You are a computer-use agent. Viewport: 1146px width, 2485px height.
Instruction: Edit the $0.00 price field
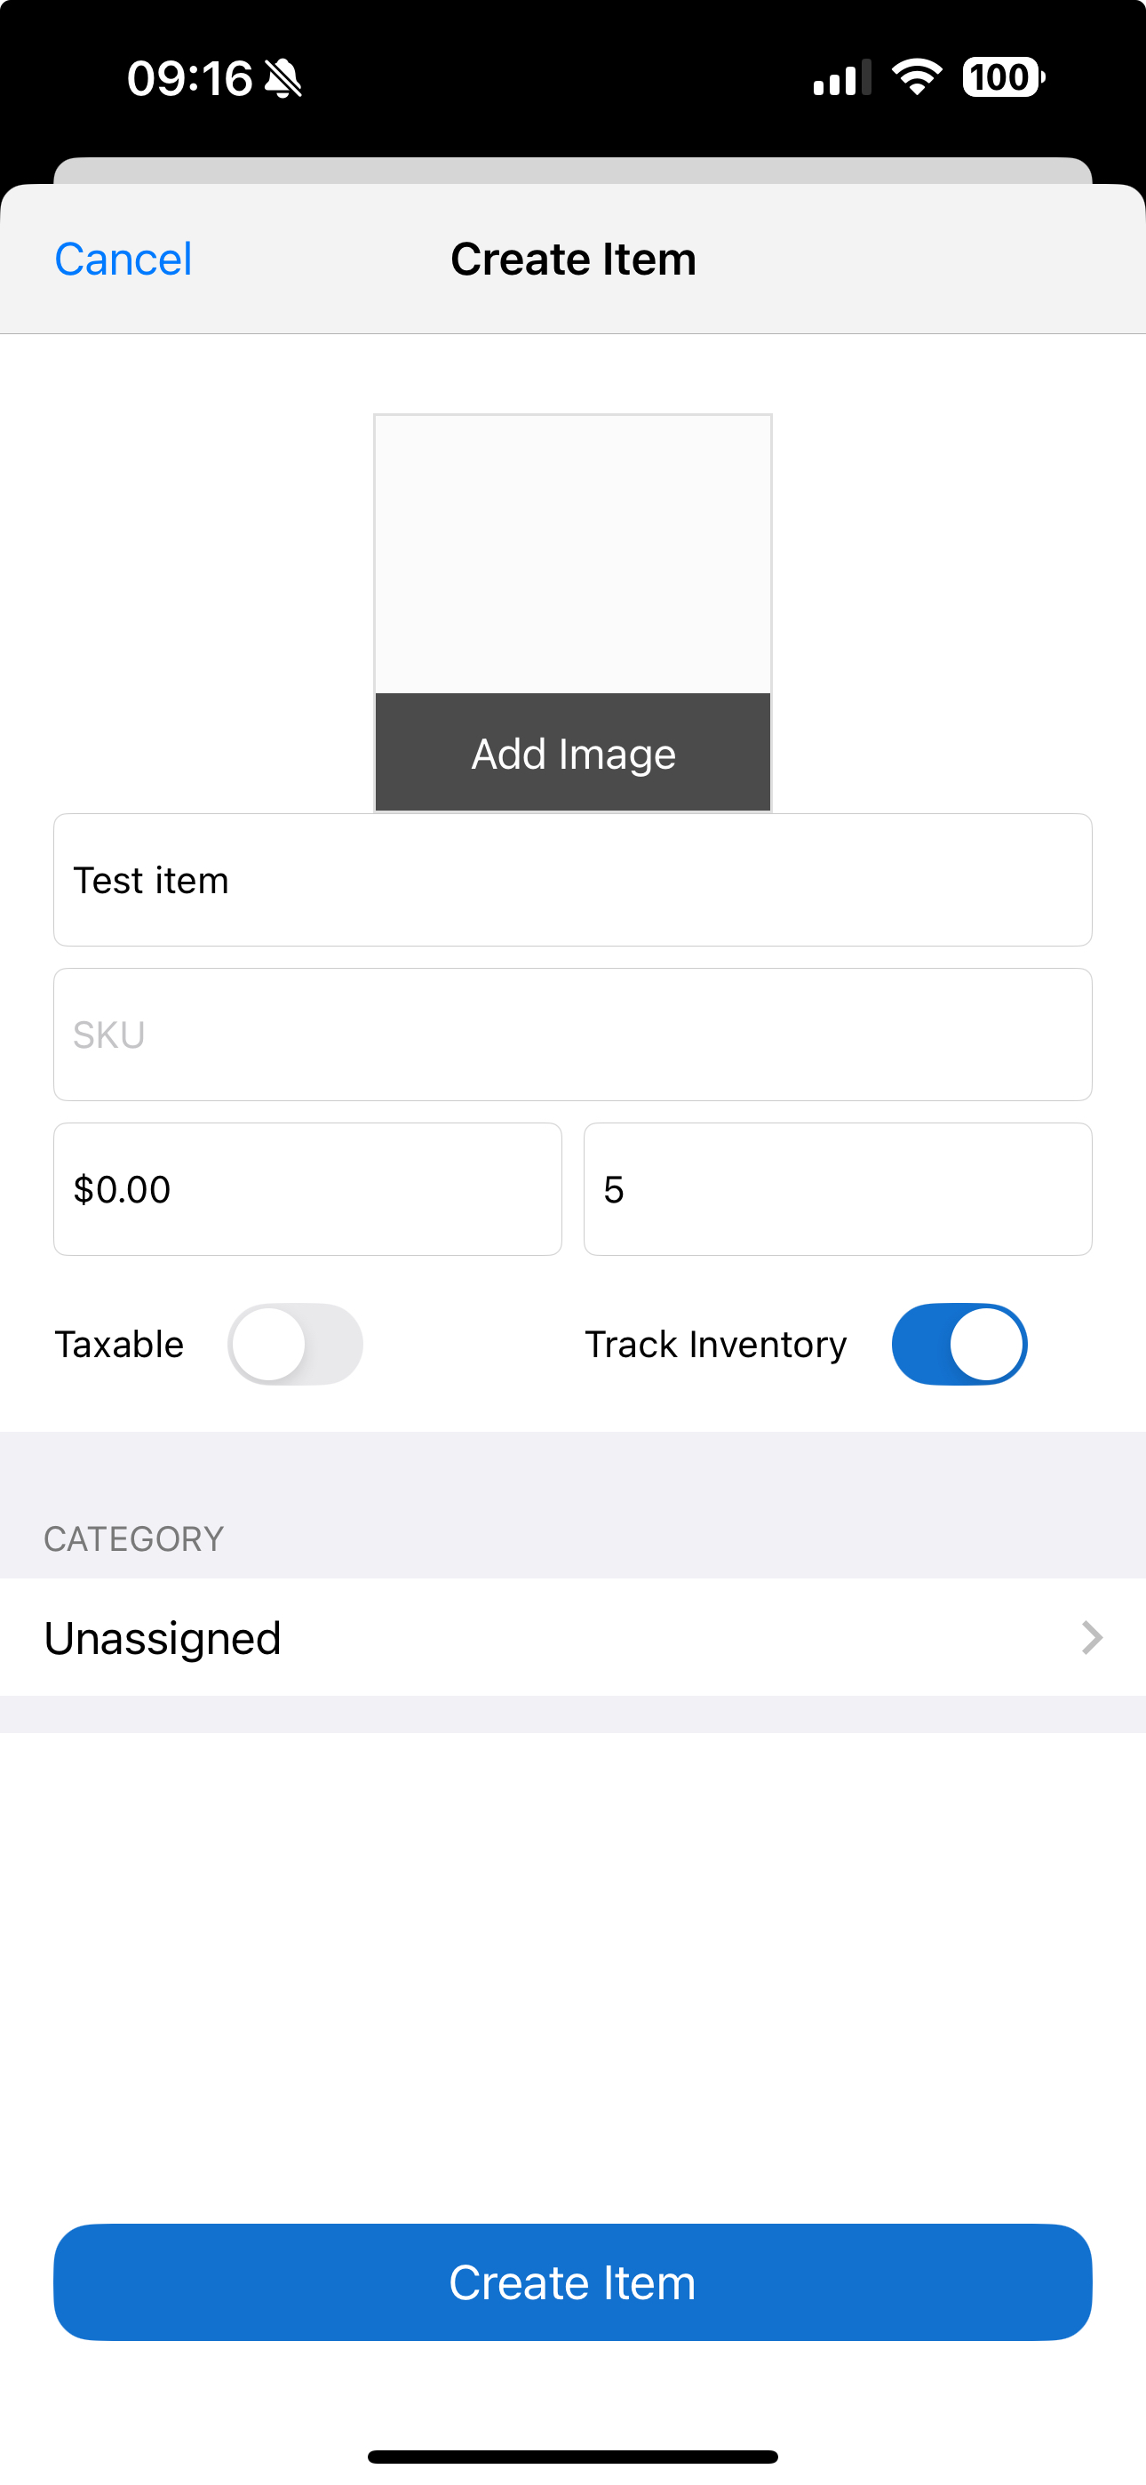point(307,1188)
